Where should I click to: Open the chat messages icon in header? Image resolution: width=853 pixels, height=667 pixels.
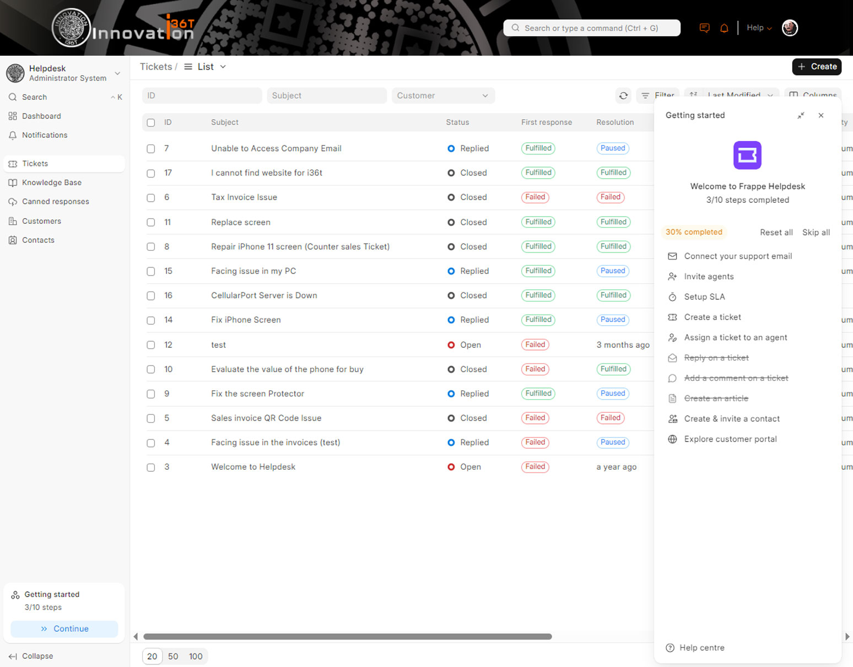pyautogui.click(x=704, y=28)
